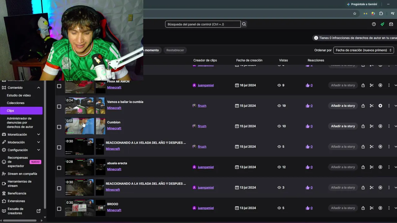The height and width of the screenshot is (223, 397).
Task: Open Estudio de video in the sidebar
Action: point(19,95)
